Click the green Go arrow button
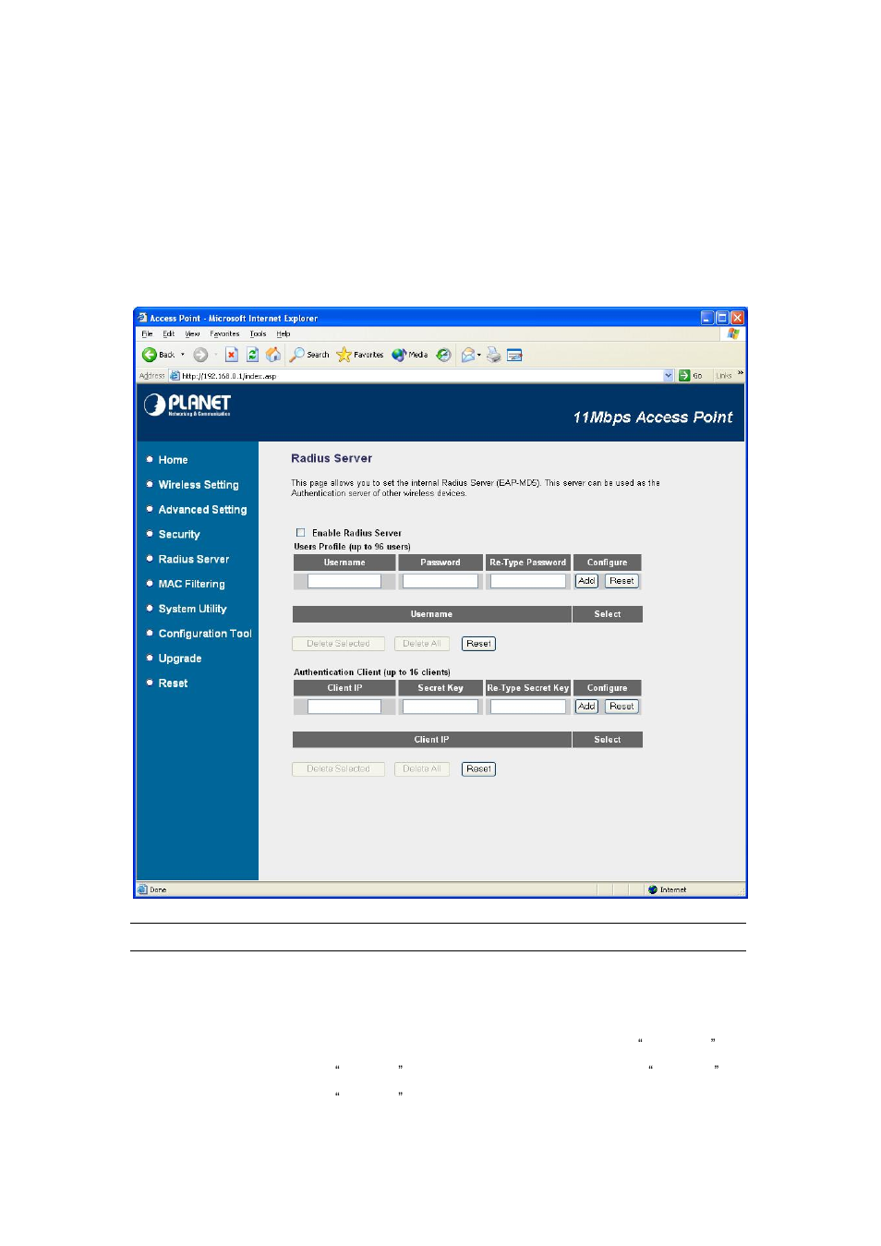Screen dimensions: 881x1246 point(684,376)
